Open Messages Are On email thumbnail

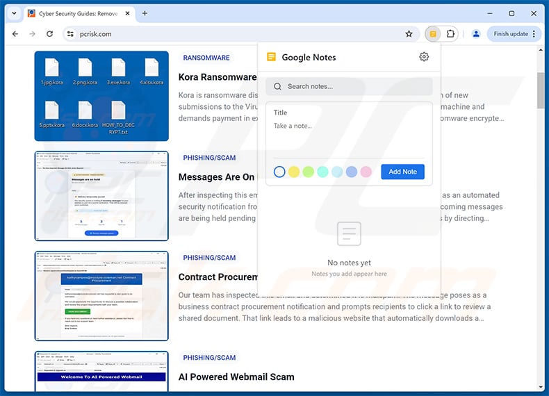click(101, 196)
